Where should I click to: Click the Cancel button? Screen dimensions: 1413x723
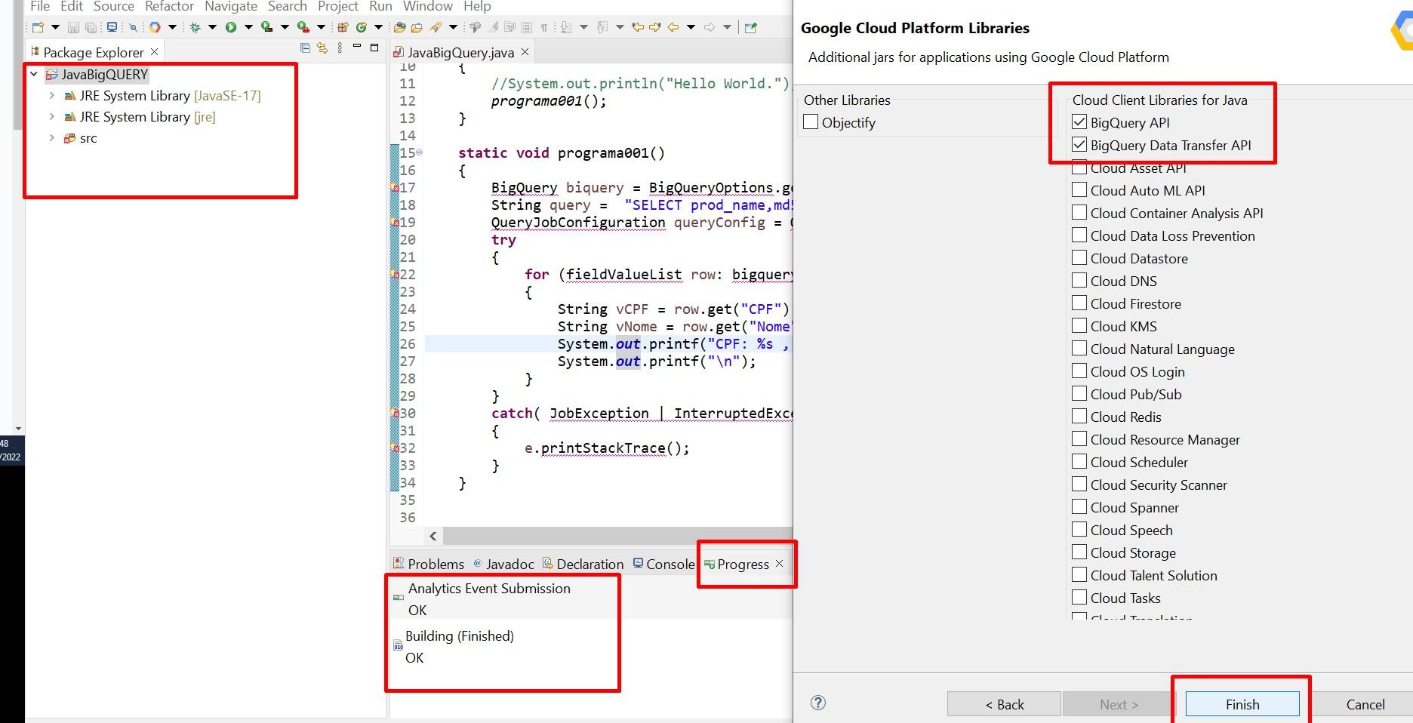click(x=1365, y=704)
